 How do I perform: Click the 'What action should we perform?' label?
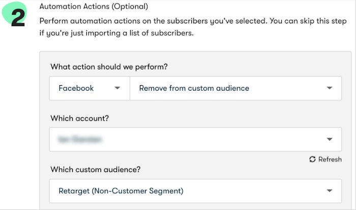(x=109, y=67)
